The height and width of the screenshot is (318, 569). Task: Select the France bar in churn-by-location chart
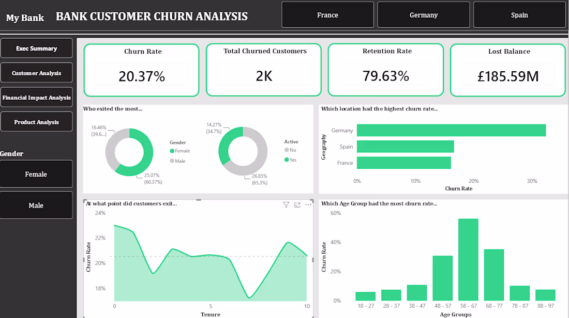pyautogui.click(x=404, y=163)
